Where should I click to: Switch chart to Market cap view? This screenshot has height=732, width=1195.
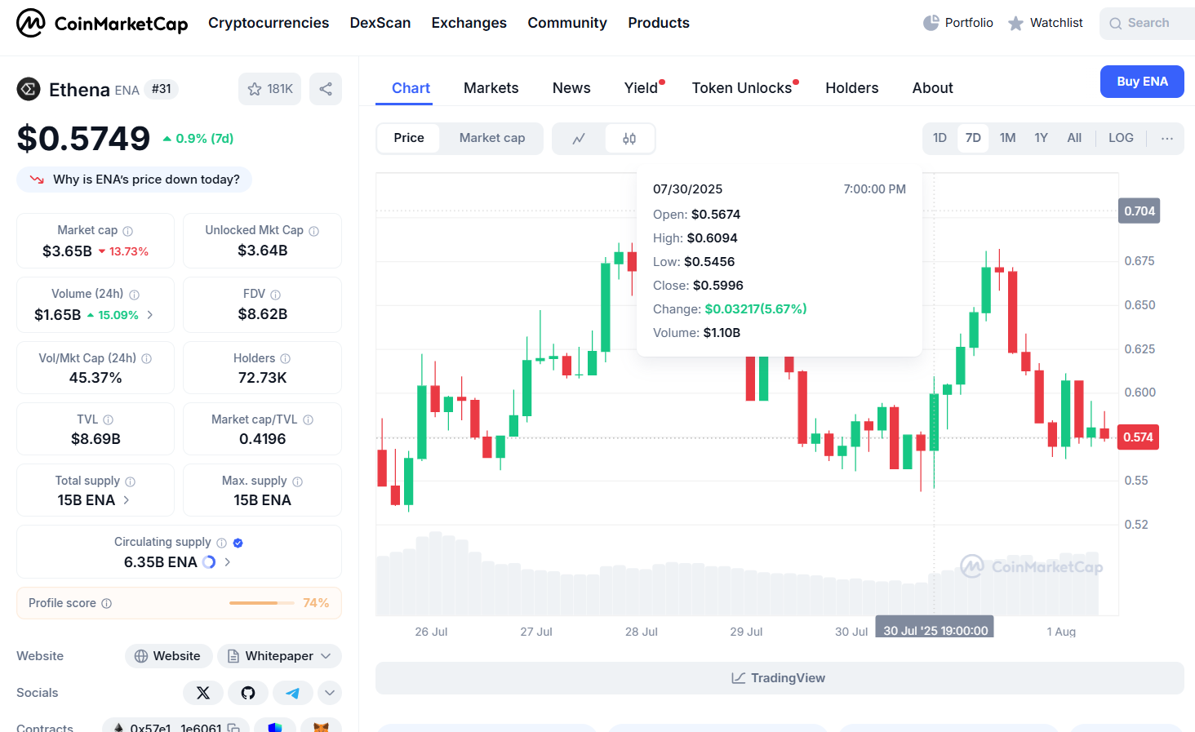(x=492, y=138)
